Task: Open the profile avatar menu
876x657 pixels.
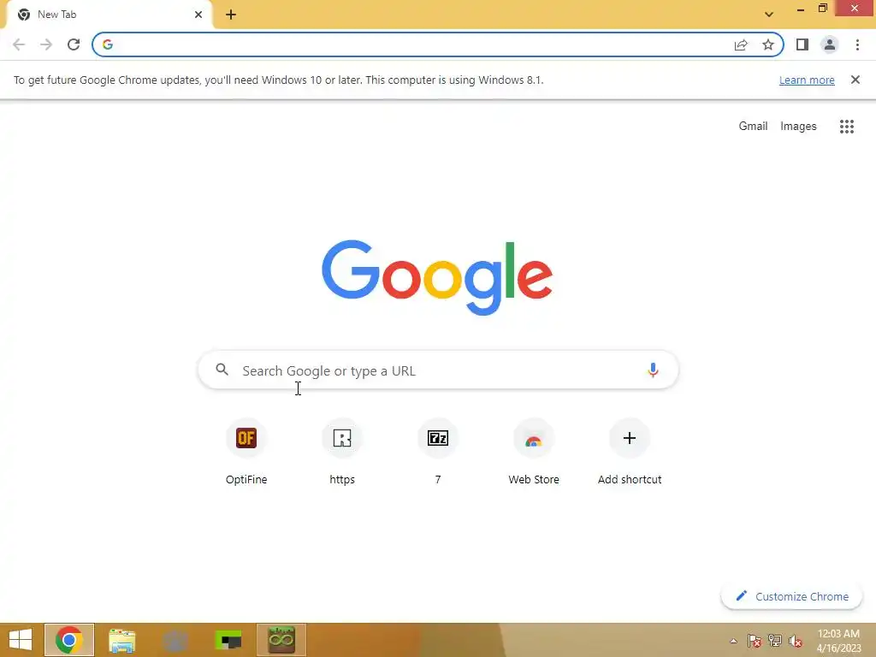Action: [x=830, y=44]
